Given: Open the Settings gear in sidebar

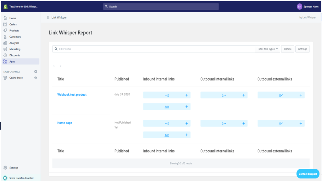Looking at the screenshot, I should 5,168.
